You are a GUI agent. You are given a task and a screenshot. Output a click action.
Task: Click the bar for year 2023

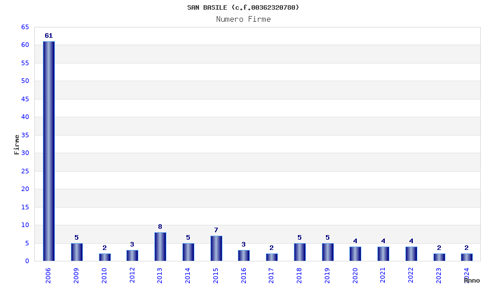click(439, 257)
